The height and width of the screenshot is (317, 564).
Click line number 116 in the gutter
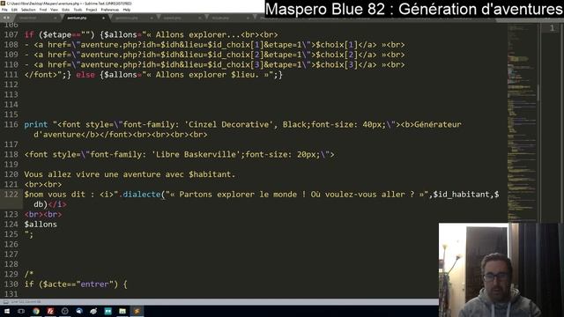tap(11, 124)
